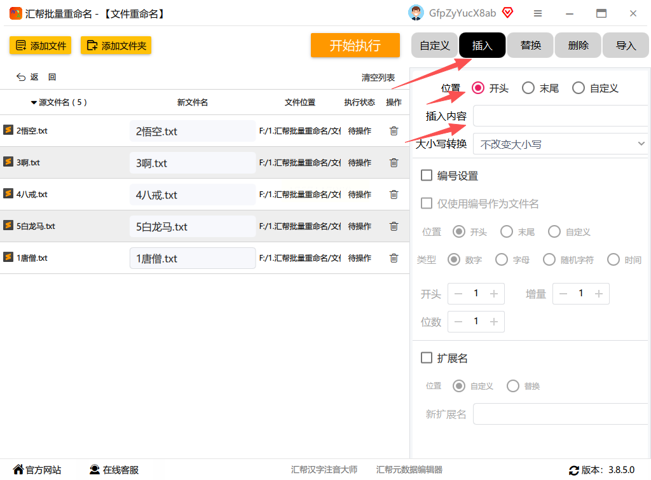Click the red VIP diamond badge

click(507, 13)
